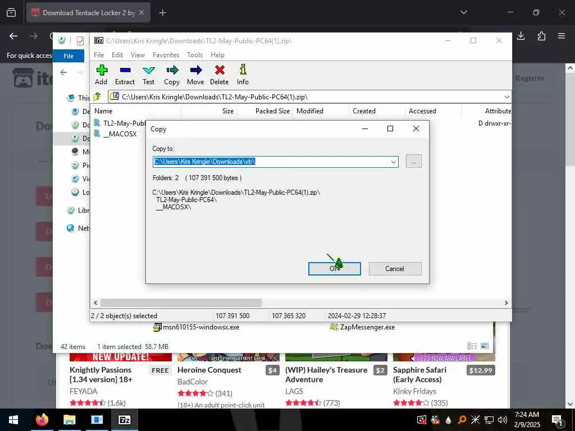Viewport: 575px width, 431px height.
Task: Cancel the Copy dialog
Action: point(395,269)
